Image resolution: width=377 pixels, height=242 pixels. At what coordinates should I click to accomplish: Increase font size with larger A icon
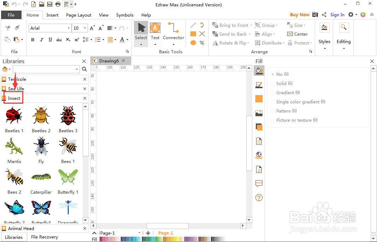[92, 28]
